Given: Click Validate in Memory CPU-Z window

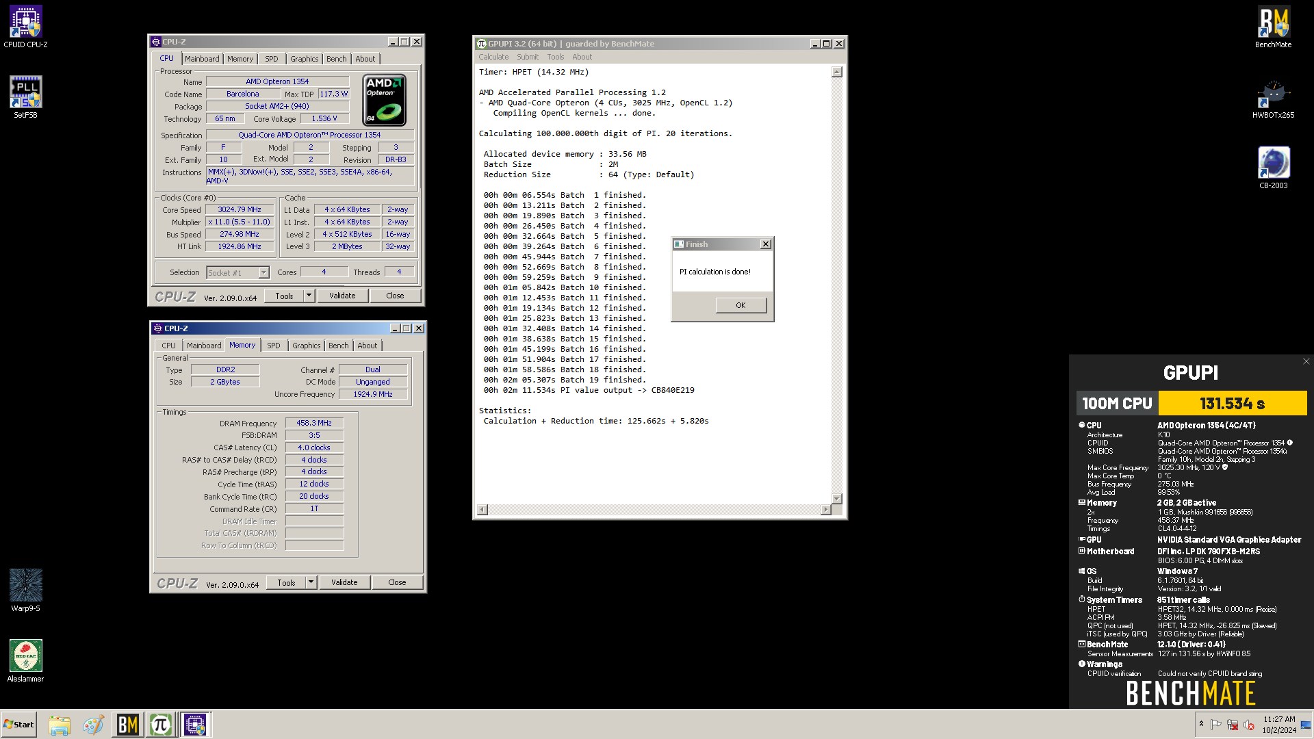Looking at the screenshot, I should [x=344, y=582].
